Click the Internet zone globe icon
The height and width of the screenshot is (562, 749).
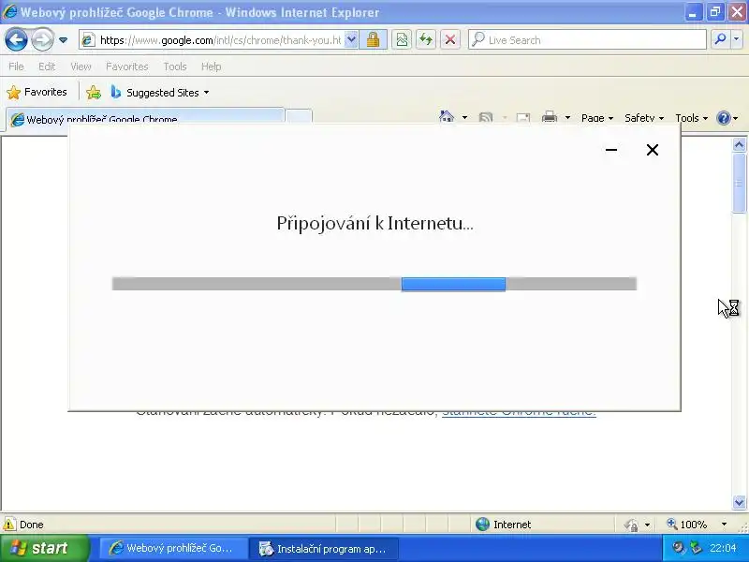(482, 525)
